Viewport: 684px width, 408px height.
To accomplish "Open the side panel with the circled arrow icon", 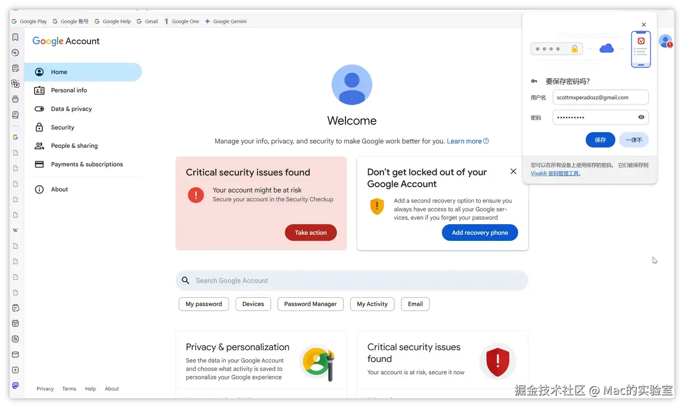I will (x=15, y=53).
